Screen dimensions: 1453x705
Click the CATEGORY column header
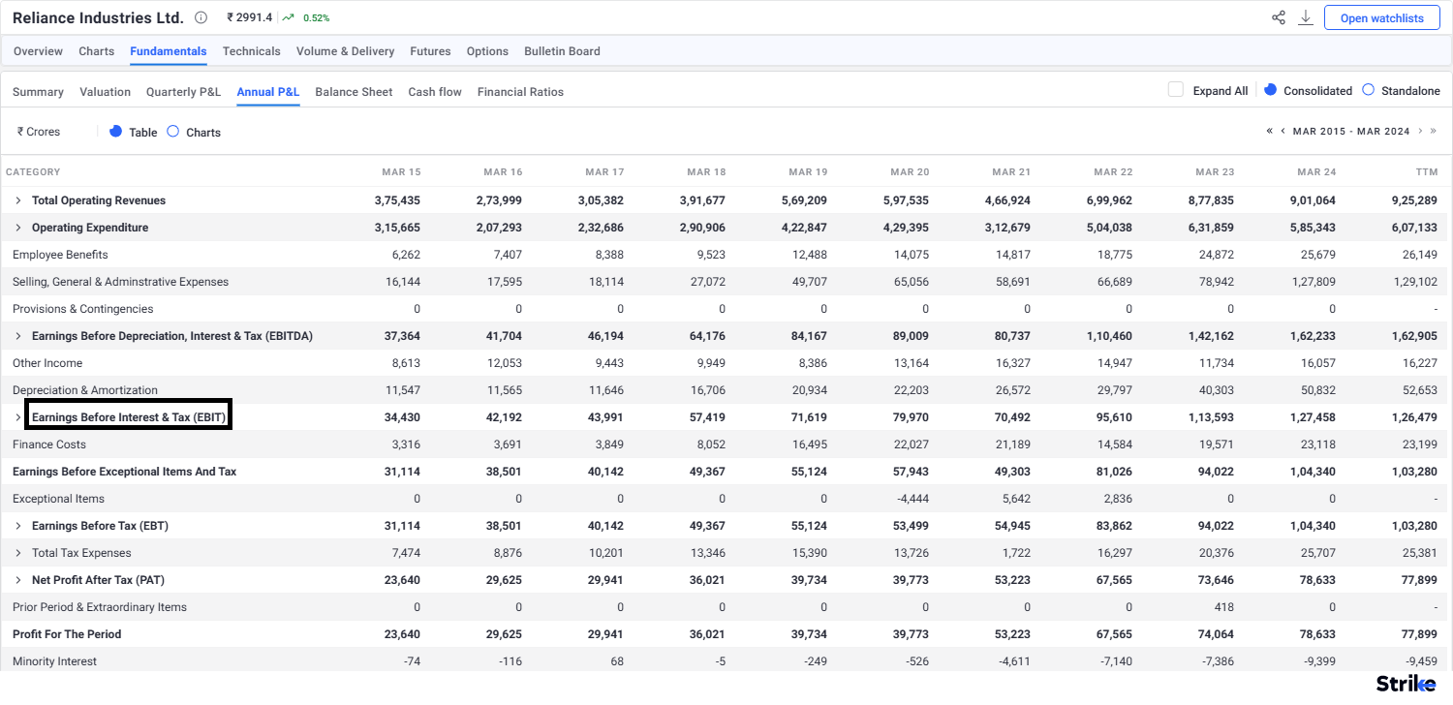[x=33, y=172]
